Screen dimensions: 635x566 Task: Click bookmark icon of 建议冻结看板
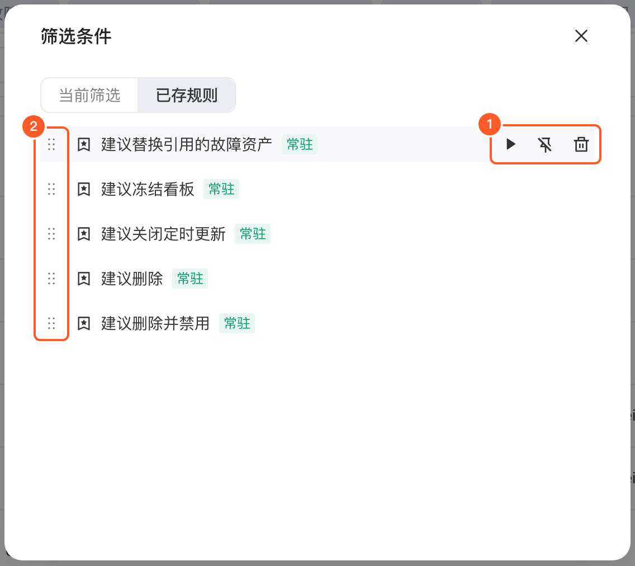point(84,189)
